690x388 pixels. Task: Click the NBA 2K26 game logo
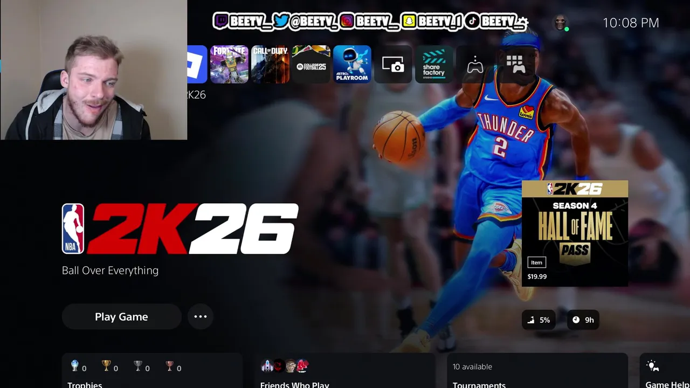[180, 228]
